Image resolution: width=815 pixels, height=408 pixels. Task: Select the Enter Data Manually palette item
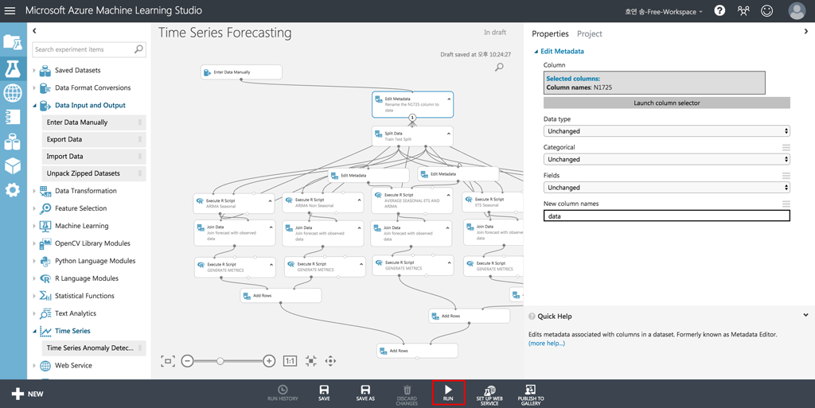(x=94, y=122)
